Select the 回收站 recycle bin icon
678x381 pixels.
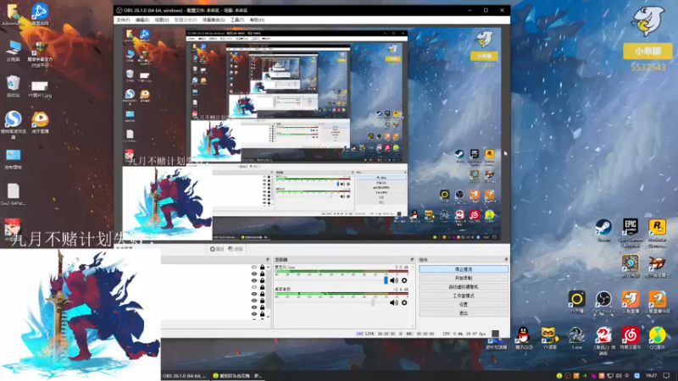click(13, 86)
